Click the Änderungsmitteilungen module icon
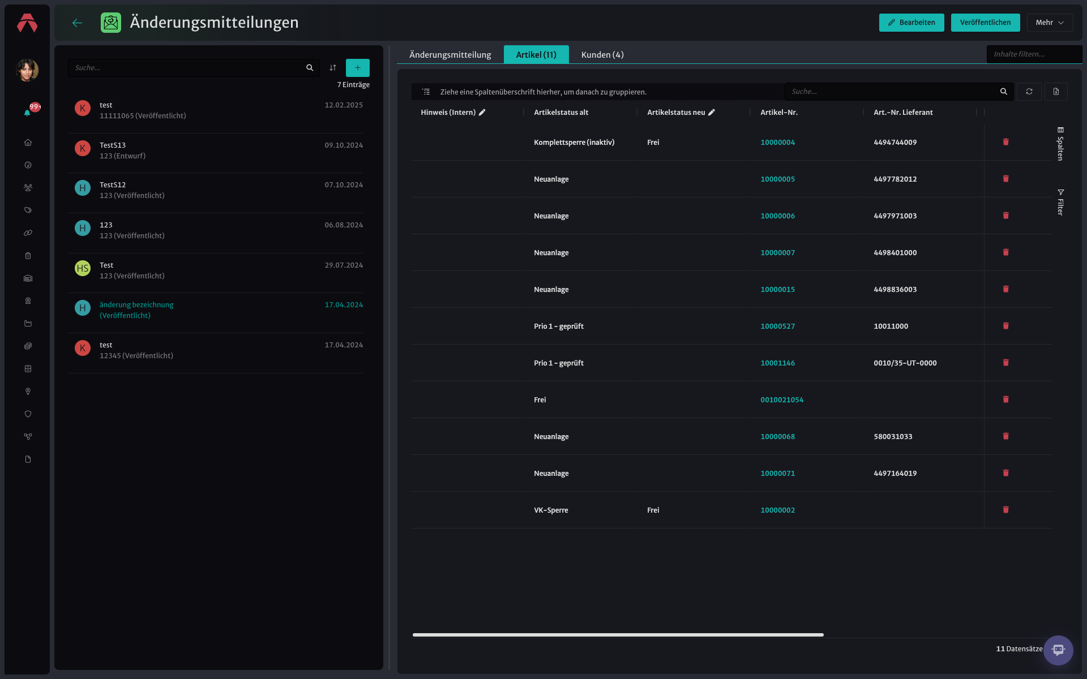The height and width of the screenshot is (679, 1087). [111, 23]
